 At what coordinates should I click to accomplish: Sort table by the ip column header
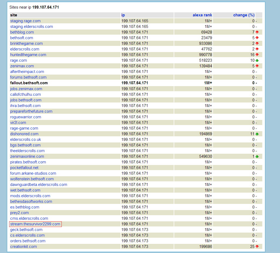click(x=123, y=15)
